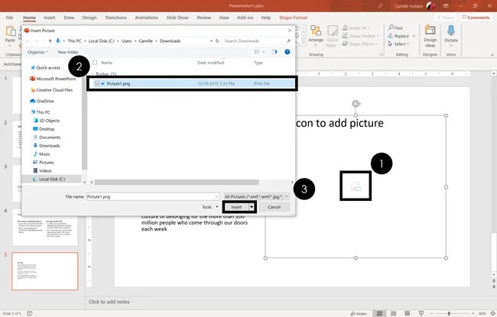Start Dictate voice input
Viewport: 497px width, 317px height.
pyautogui.click(x=451, y=36)
